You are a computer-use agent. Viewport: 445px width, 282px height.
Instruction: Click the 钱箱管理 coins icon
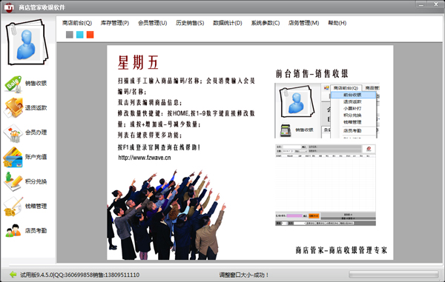(13, 206)
